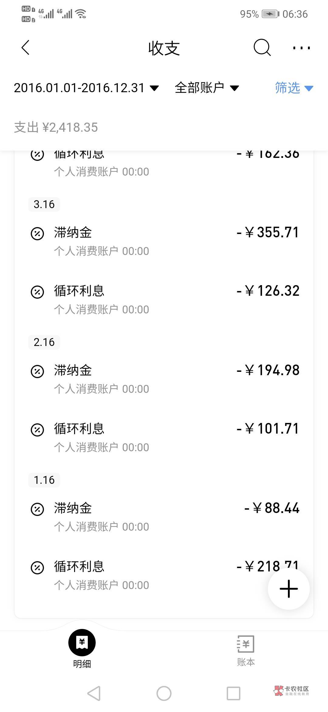Tap the 支出 ¥2,418.35 total summary

coord(56,127)
